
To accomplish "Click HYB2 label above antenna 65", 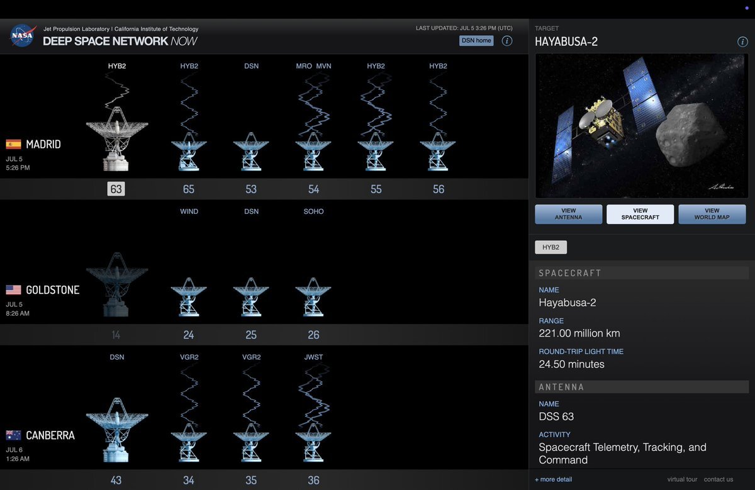I will tap(189, 66).
